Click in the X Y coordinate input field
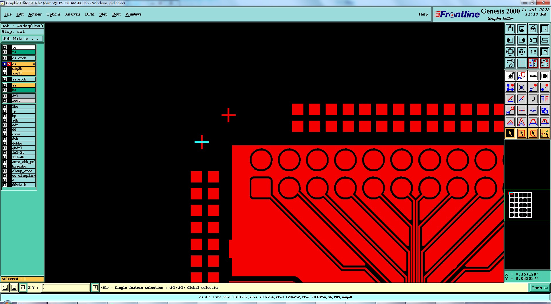 [x=66, y=288]
